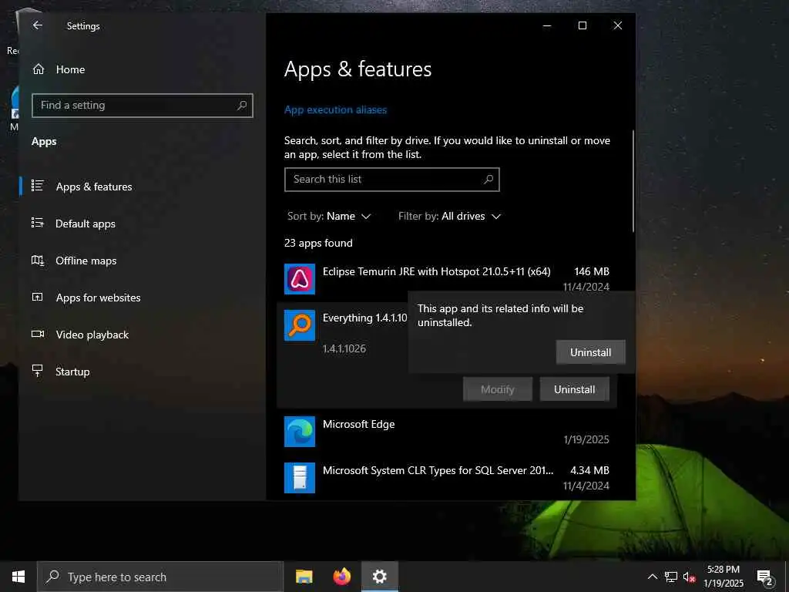Click the greyed Modify button
Screen dimensions: 789x592
(x=498, y=389)
